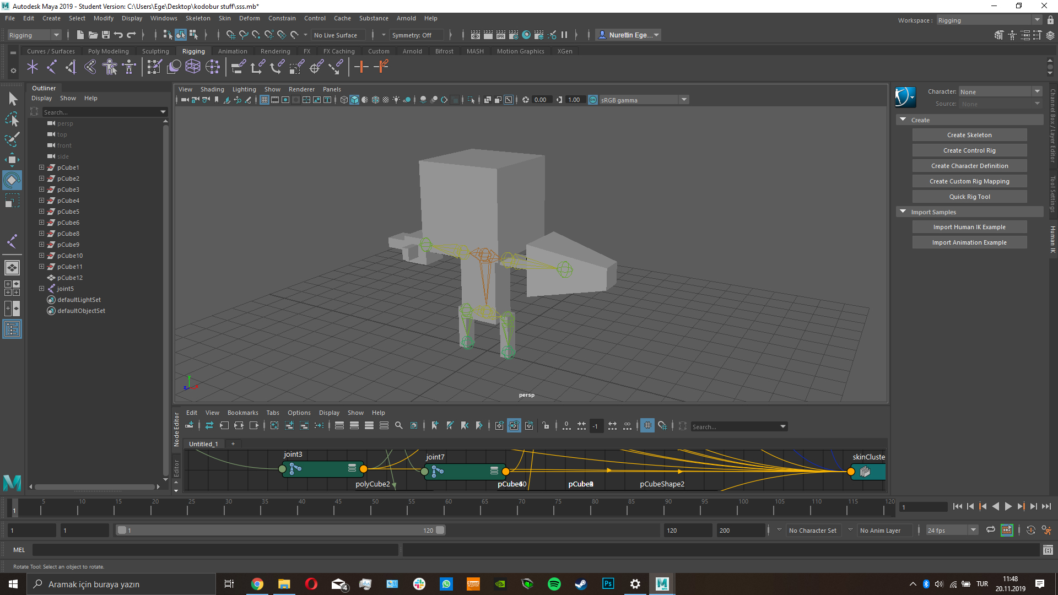Expand the pCube1 item in the Outliner
Screen dimensions: 1058x595
coord(42,167)
